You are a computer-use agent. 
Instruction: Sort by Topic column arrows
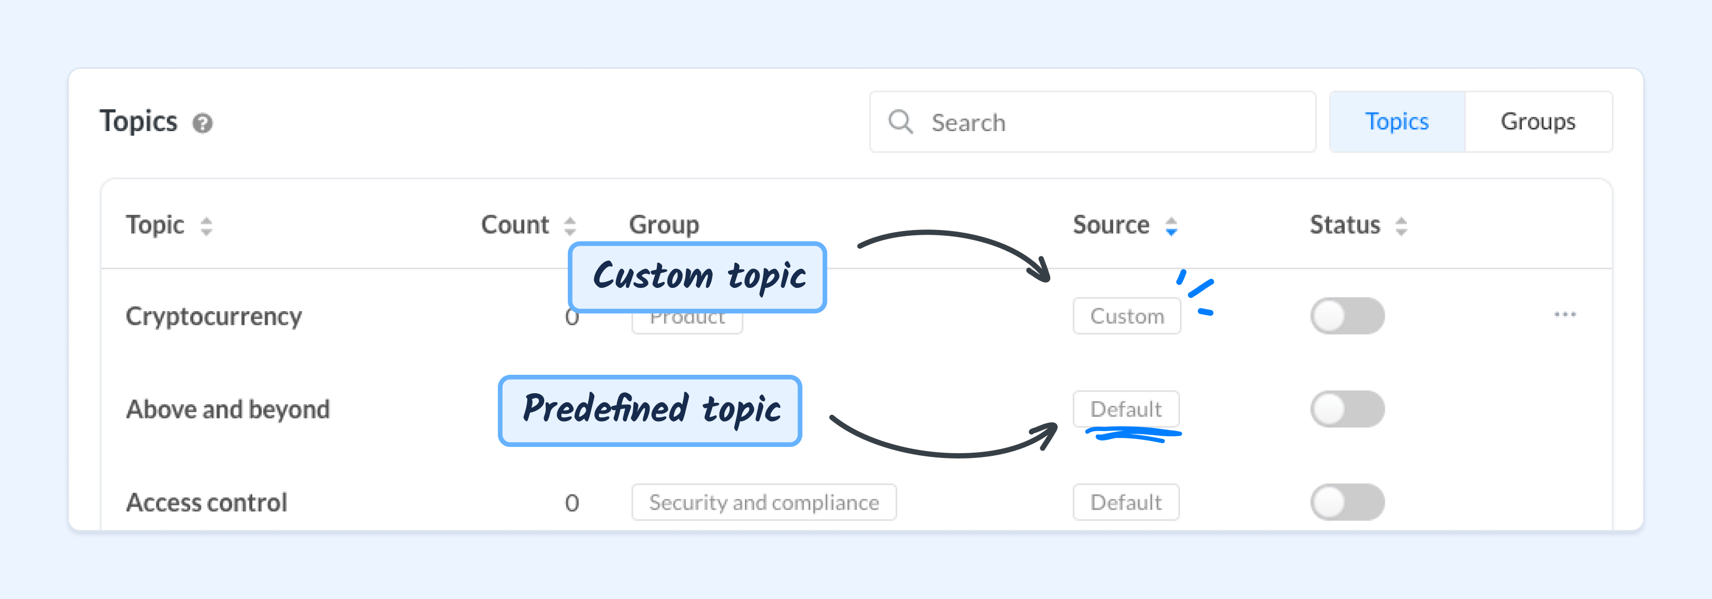[x=206, y=226]
